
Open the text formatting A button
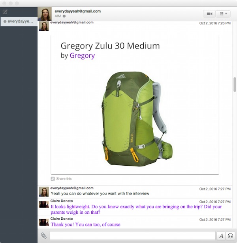click(221, 236)
